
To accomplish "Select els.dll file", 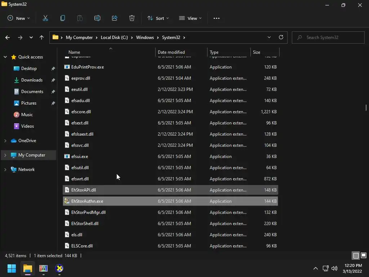I will (170, 234).
